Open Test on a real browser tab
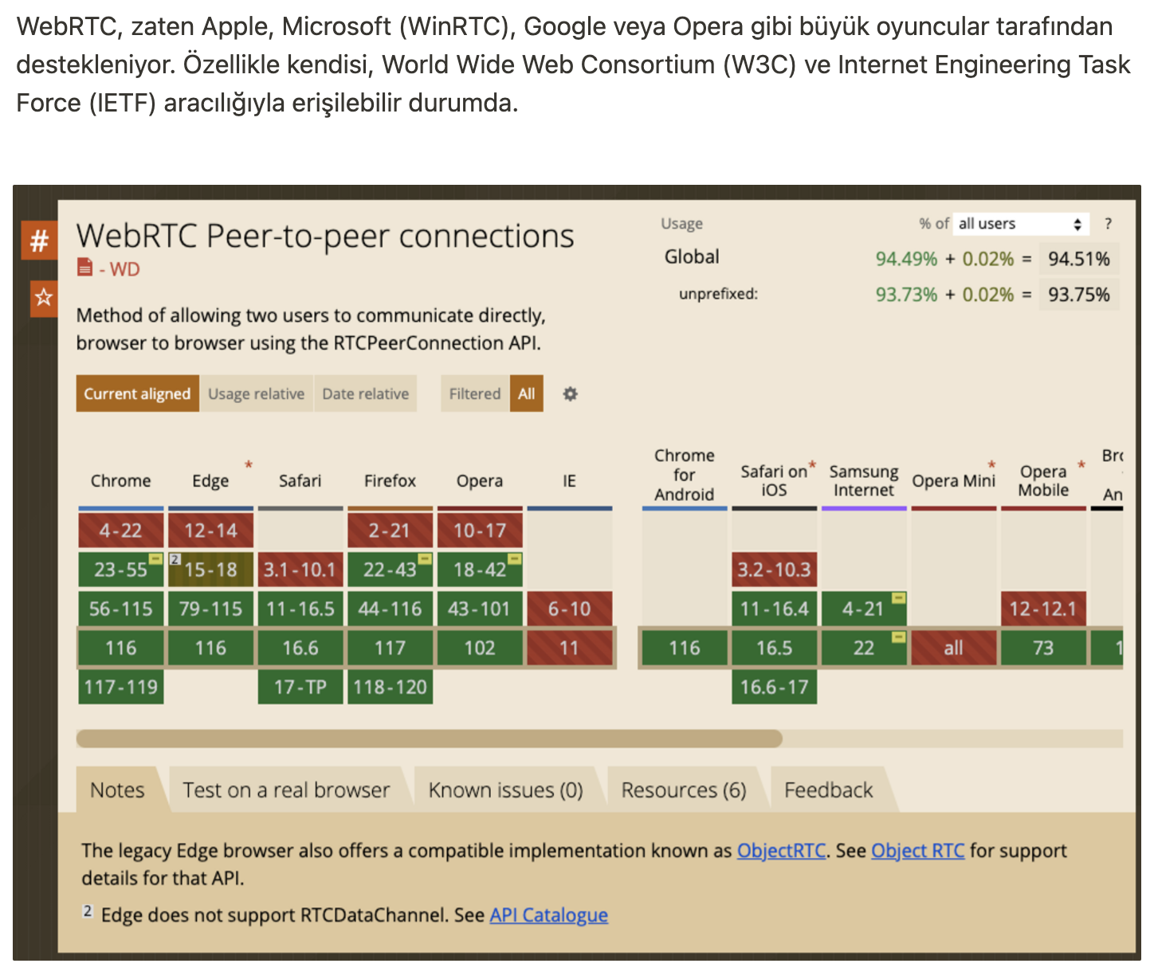Image resolution: width=1154 pixels, height=975 pixels. (x=287, y=790)
